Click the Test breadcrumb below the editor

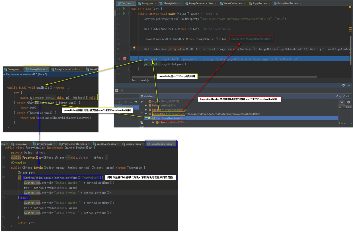point(134,80)
